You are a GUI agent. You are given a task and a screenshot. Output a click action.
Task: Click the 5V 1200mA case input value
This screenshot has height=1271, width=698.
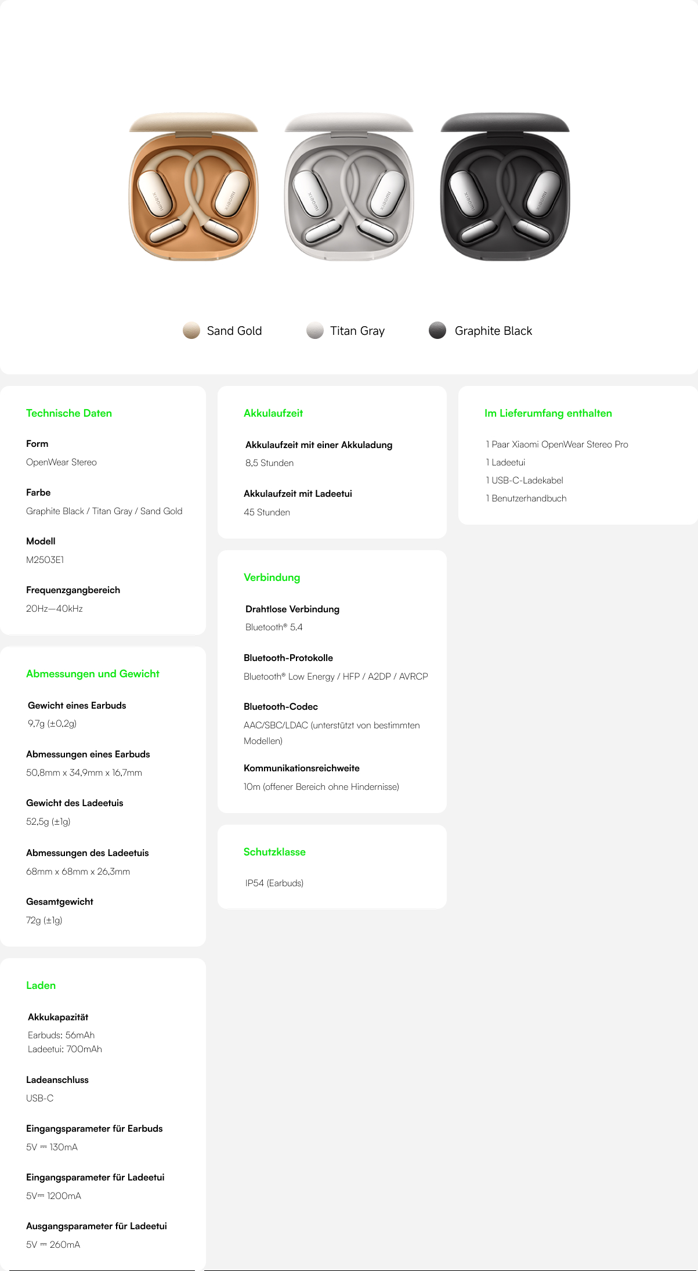pos(54,1196)
